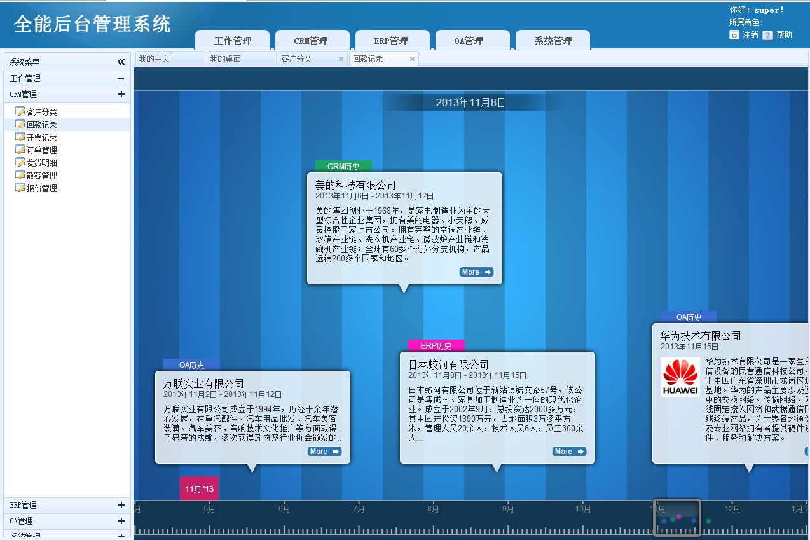Click the Huawei logo thumbnail
Screen dimensions: 810x540
click(680, 377)
